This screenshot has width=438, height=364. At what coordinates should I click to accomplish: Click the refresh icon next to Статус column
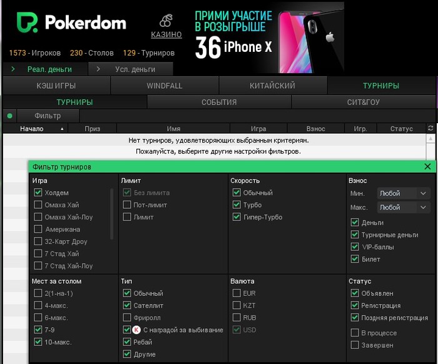(x=430, y=128)
